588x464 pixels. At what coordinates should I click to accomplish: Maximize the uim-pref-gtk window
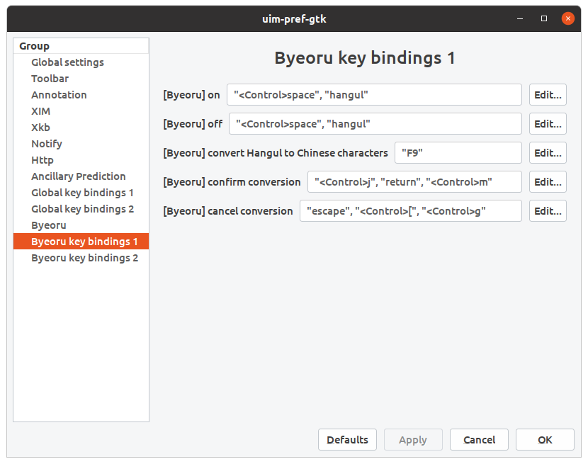(544, 18)
